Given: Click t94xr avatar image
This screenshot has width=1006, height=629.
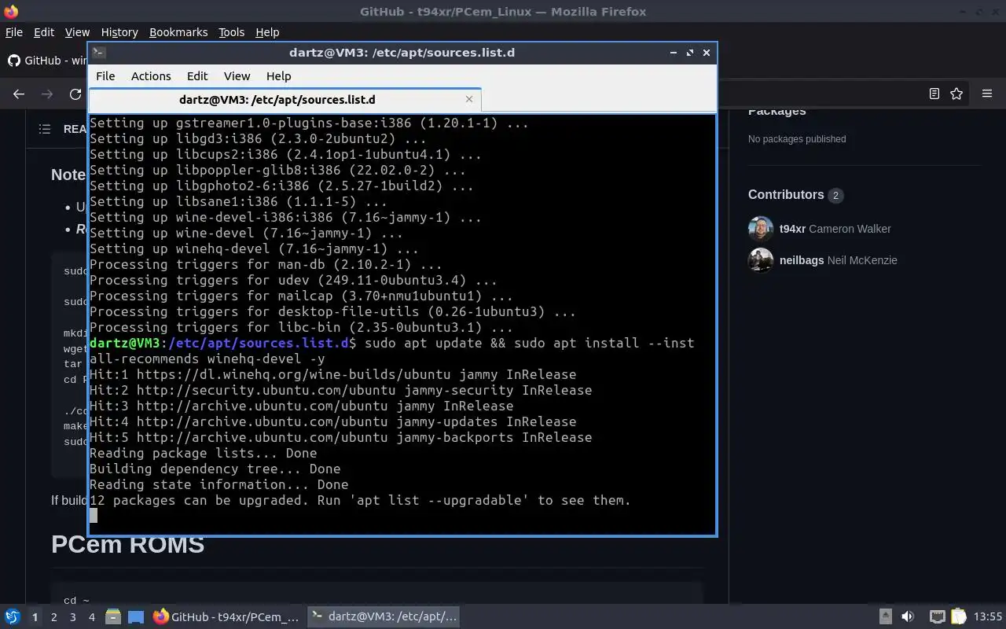Looking at the screenshot, I should point(761,229).
